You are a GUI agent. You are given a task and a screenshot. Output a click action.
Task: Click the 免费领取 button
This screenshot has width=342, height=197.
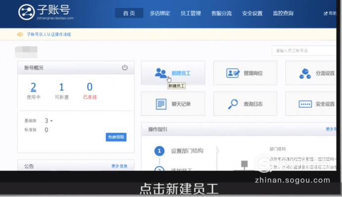point(116,137)
